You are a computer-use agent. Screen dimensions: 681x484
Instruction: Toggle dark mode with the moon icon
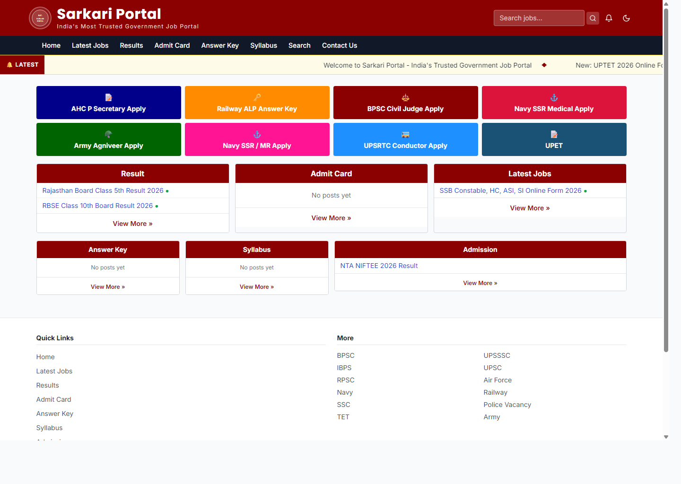tap(626, 18)
